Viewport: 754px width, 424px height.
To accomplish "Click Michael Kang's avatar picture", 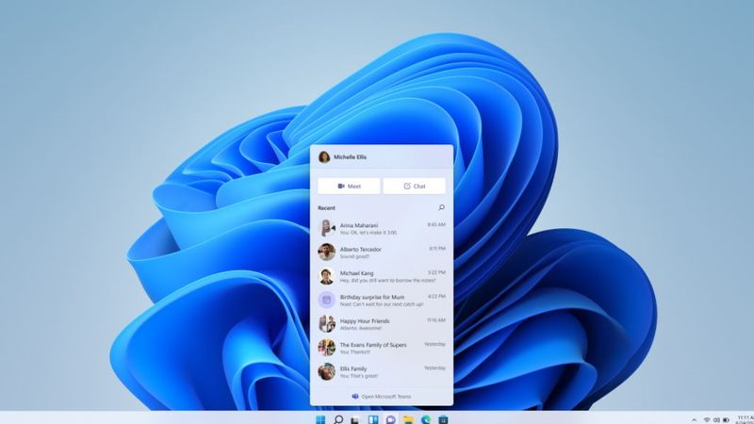I will pyautogui.click(x=326, y=276).
